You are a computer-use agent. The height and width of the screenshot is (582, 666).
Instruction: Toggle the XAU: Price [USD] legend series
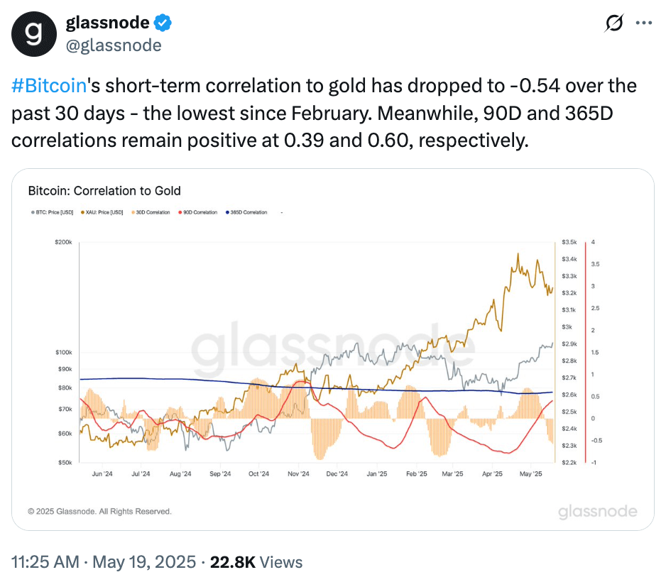click(104, 212)
